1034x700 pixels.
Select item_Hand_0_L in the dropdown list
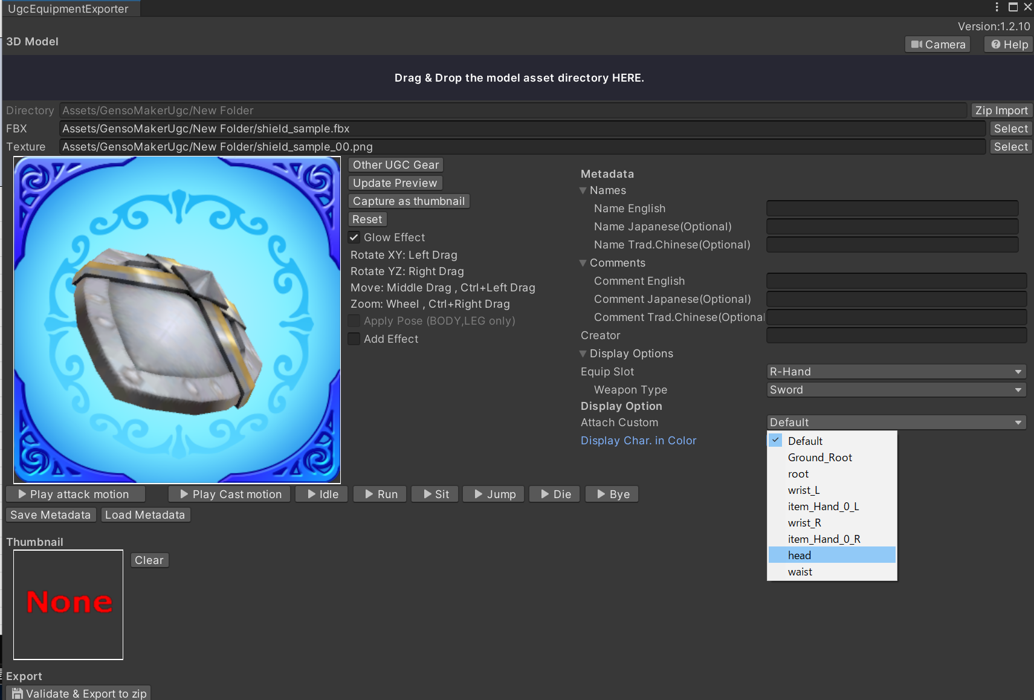823,507
